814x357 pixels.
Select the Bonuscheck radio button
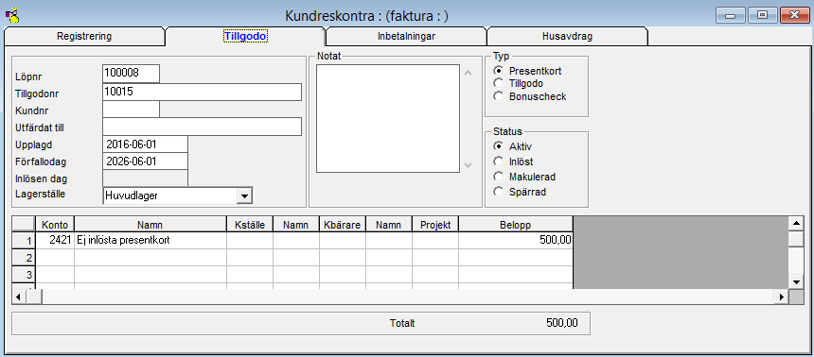pyautogui.click(x=499, y=96)
